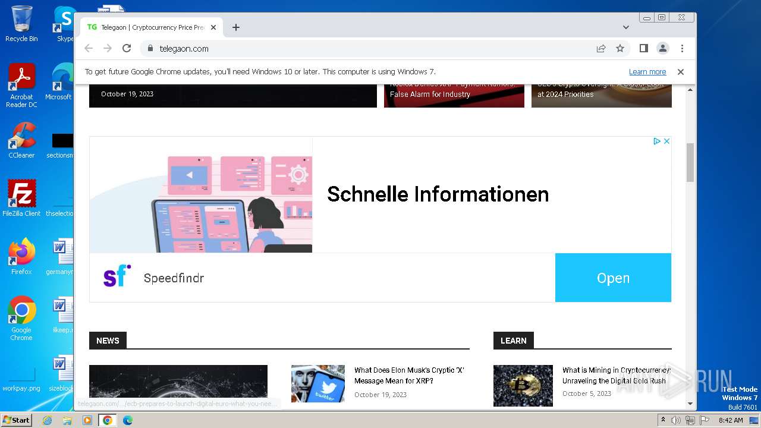This screenshot has height=428, width=761.
Task: Click the scrollbar up arrow
Action: pos(690,90)
